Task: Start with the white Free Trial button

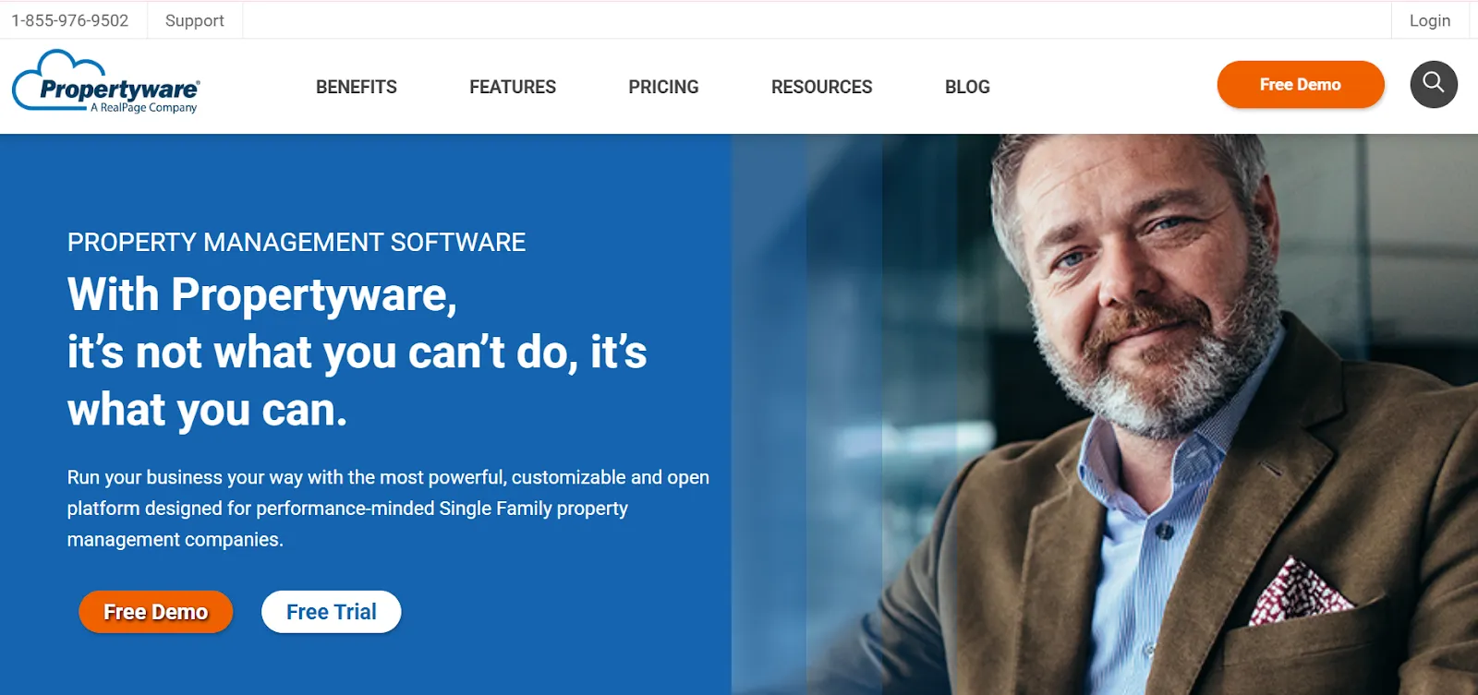Action: (332, 612)
